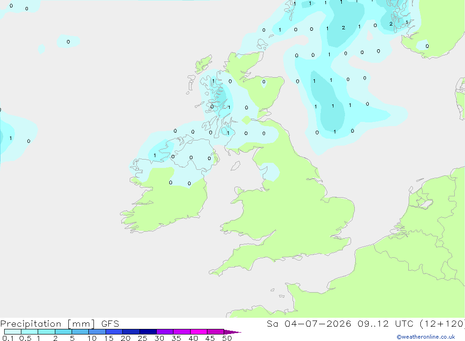The image size is (465, 341).
Task: Click the arrow tip beyond 50 on legend
Action: point(233,332)
